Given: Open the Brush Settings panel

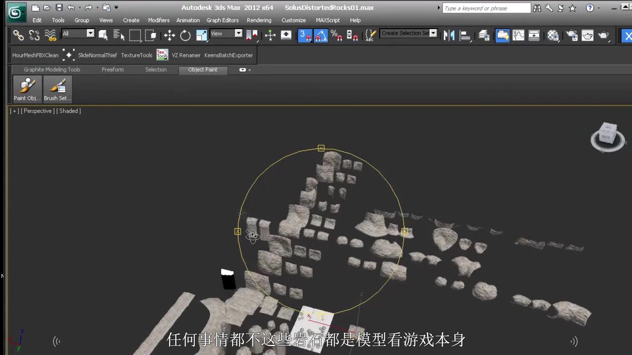Looking at the screenshot, I should (58, 89).
